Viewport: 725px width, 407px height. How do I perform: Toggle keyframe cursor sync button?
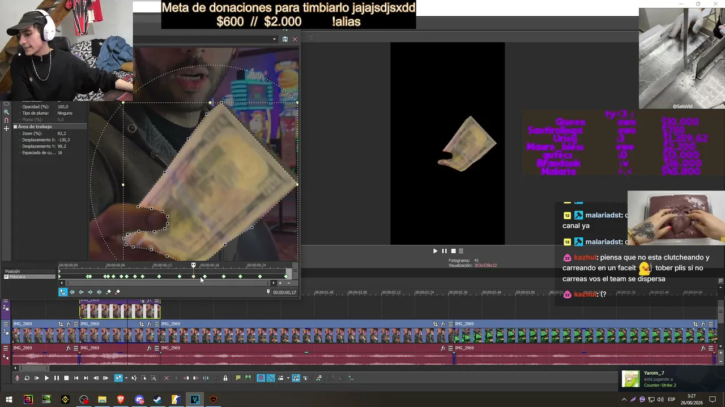click(x=63, y=292)
